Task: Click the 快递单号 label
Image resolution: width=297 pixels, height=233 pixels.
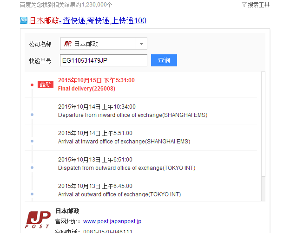Action: click(40, 61)
